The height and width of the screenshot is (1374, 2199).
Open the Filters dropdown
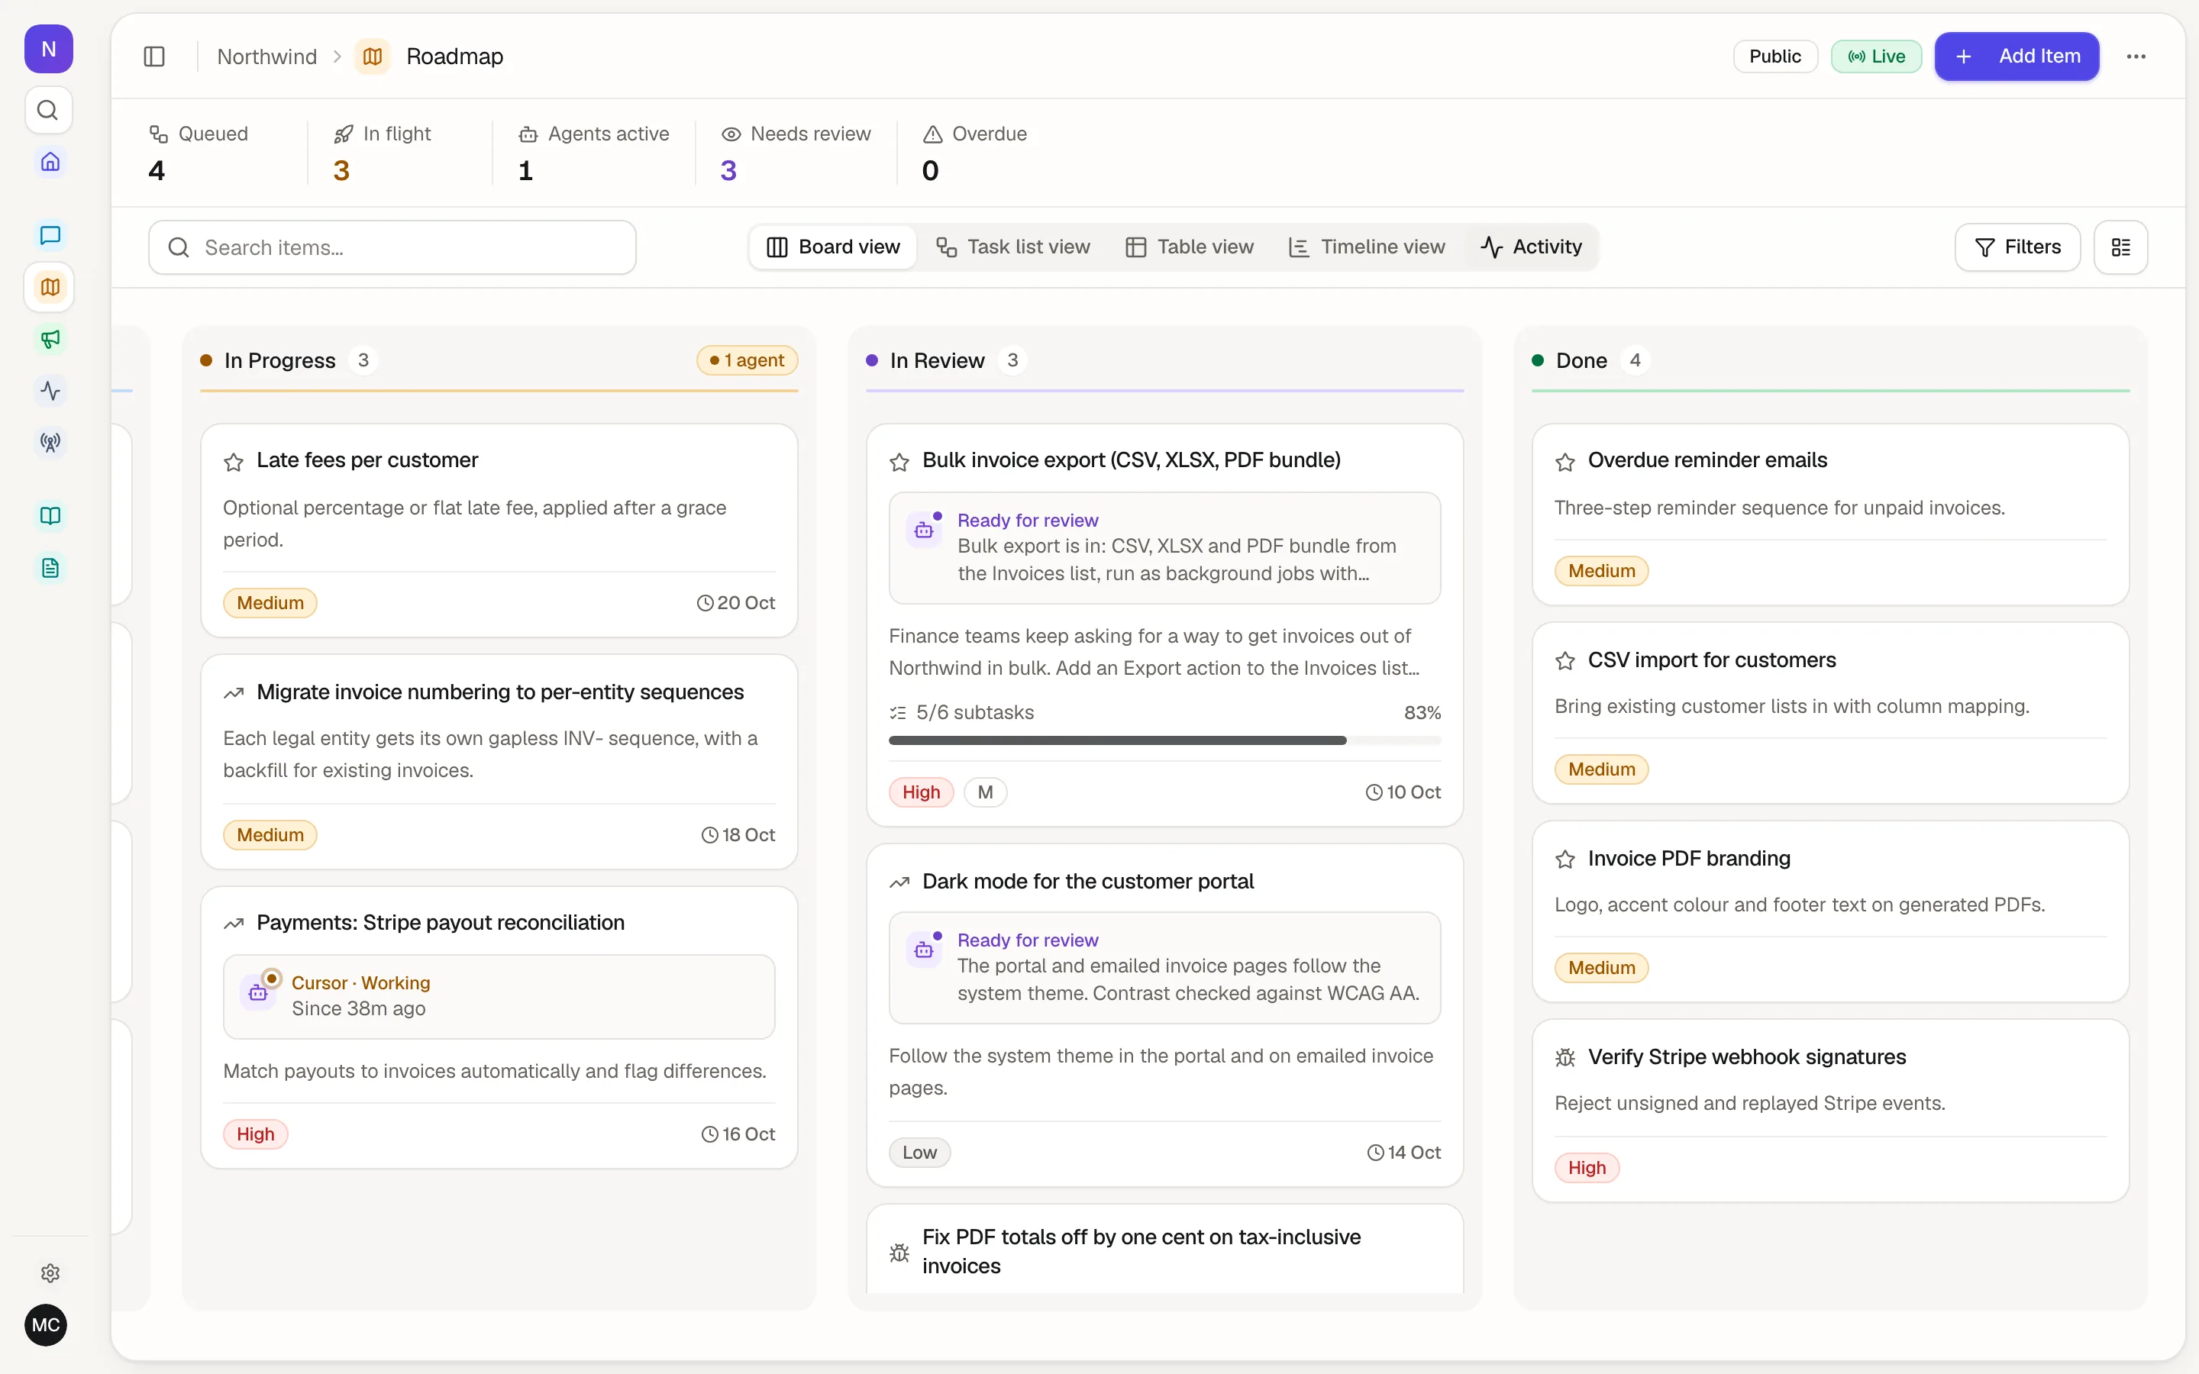2017,247
